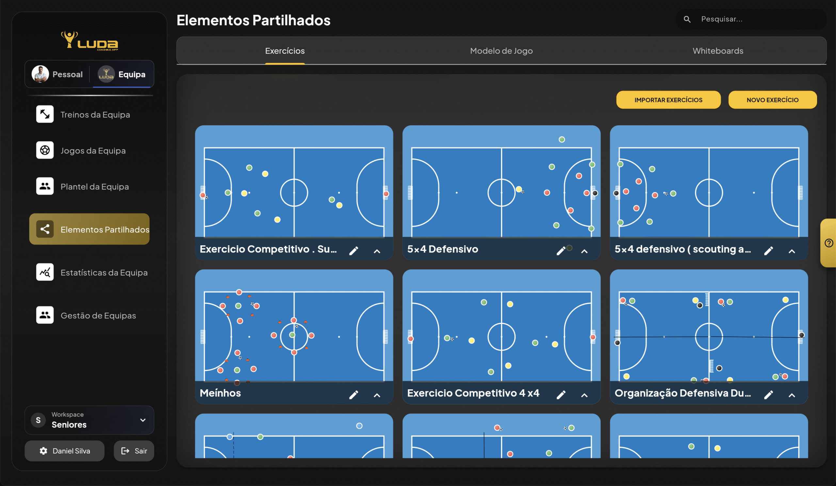Open the Whiteboards tab
Viewport: 836px width, 486px height.
(x=717, y=51)
